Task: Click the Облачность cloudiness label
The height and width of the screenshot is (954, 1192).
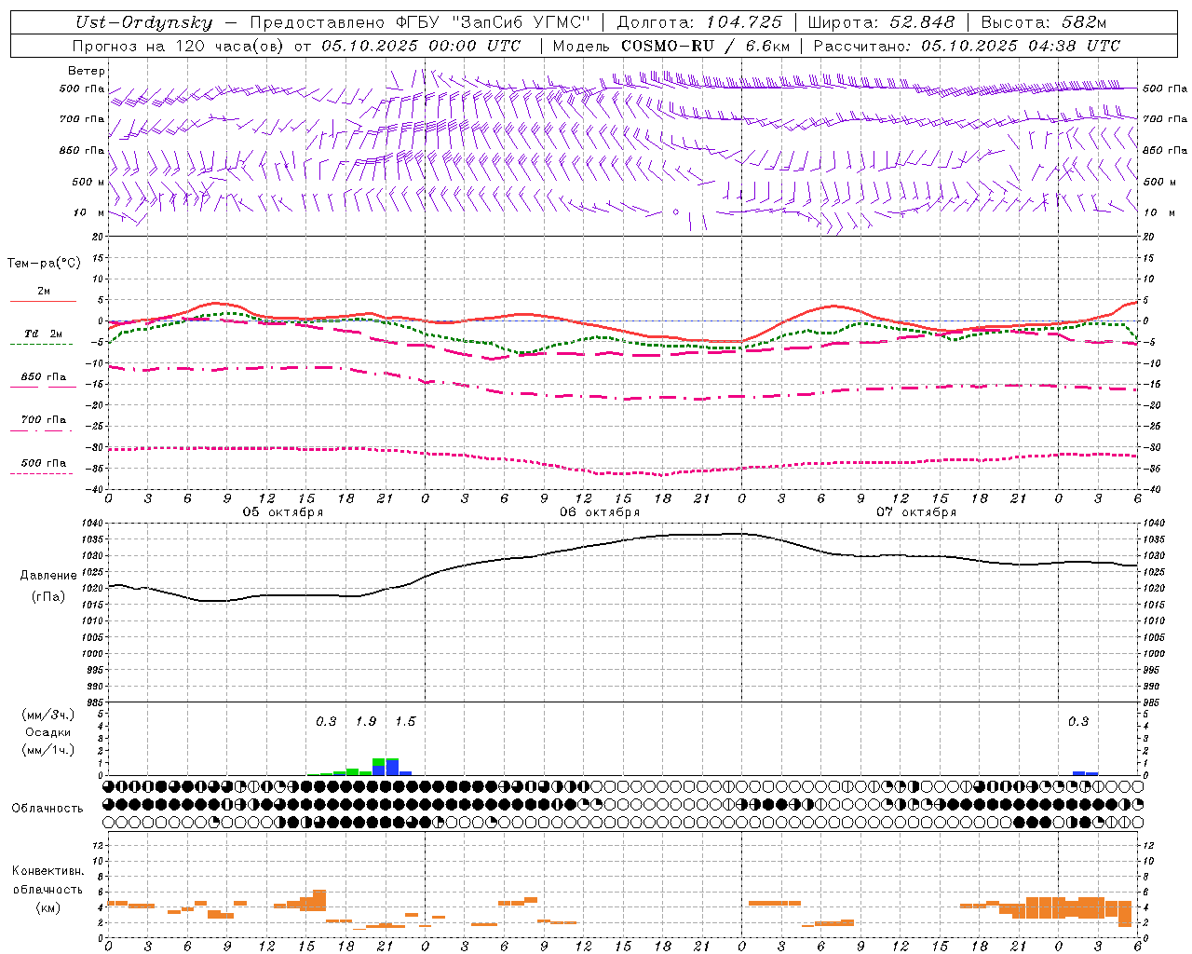Action: (x=47, y=808)
